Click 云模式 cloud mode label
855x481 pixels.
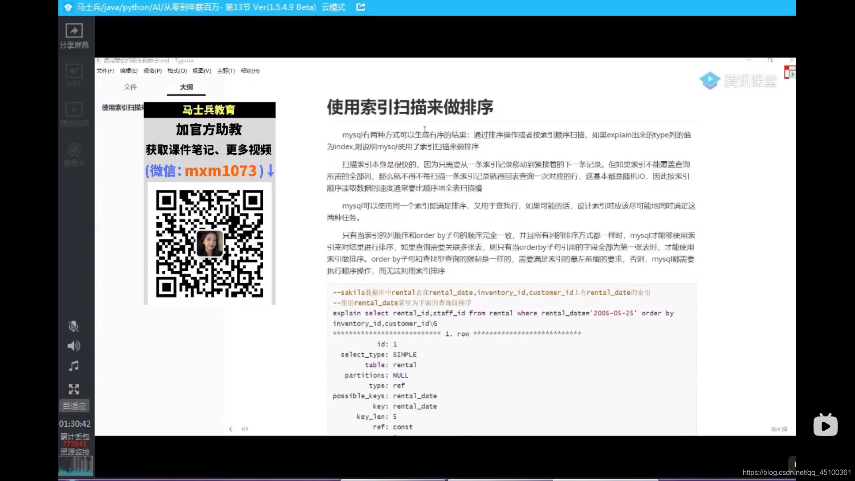[x=333, y=7]
